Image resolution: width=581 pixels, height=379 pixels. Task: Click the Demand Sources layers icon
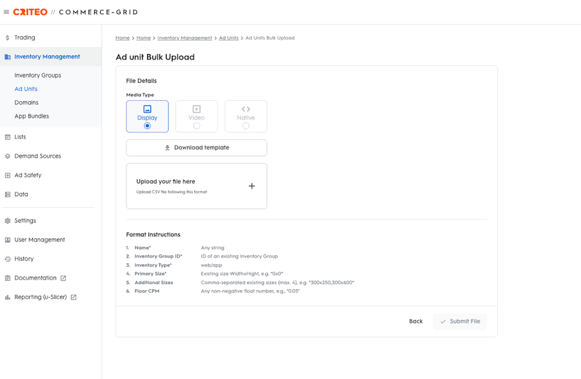(8, 156)
